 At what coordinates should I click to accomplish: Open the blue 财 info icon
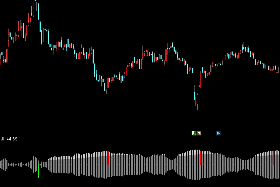[x=218, y=133]
